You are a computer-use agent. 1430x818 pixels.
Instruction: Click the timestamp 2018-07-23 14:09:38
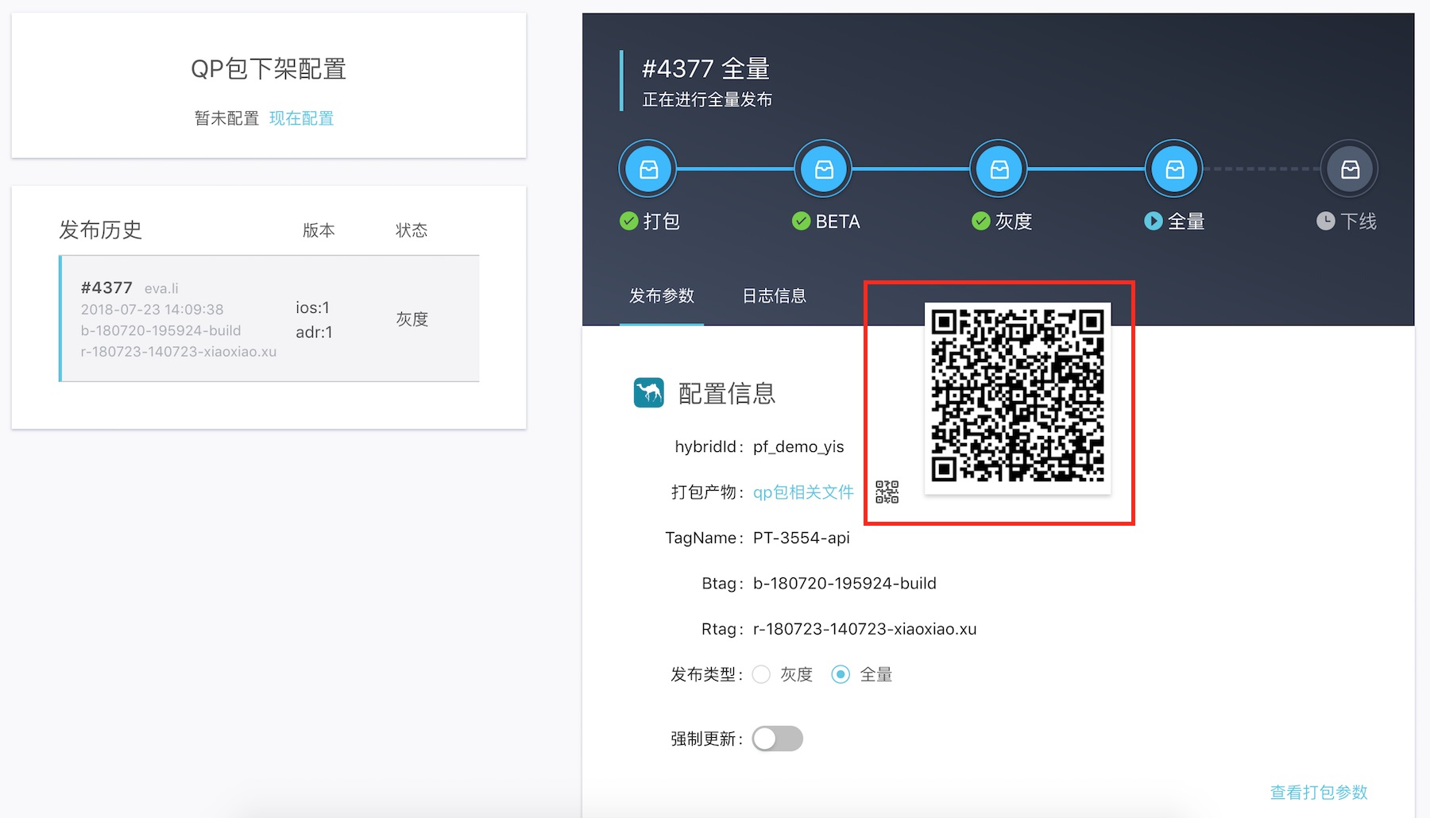click(x=152, y=310)
